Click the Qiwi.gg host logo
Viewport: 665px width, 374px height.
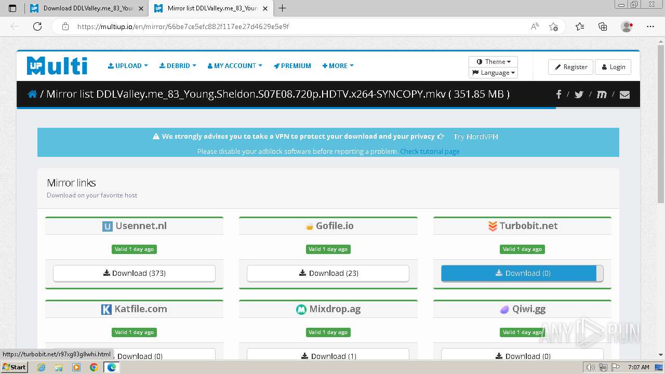504,309
